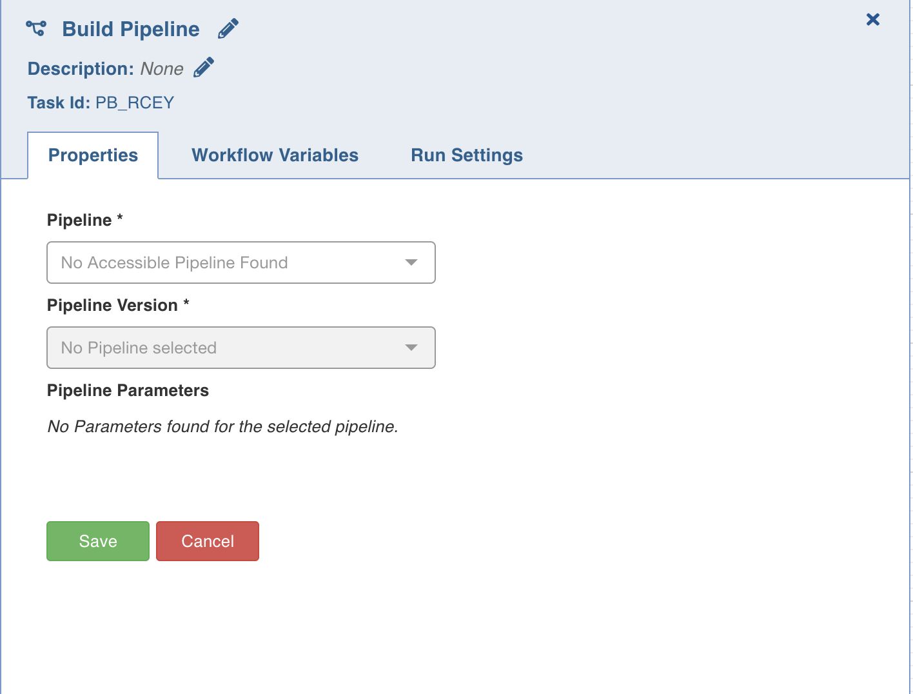Click the arrow on No Pipeline selected

[x=411, y=348]
